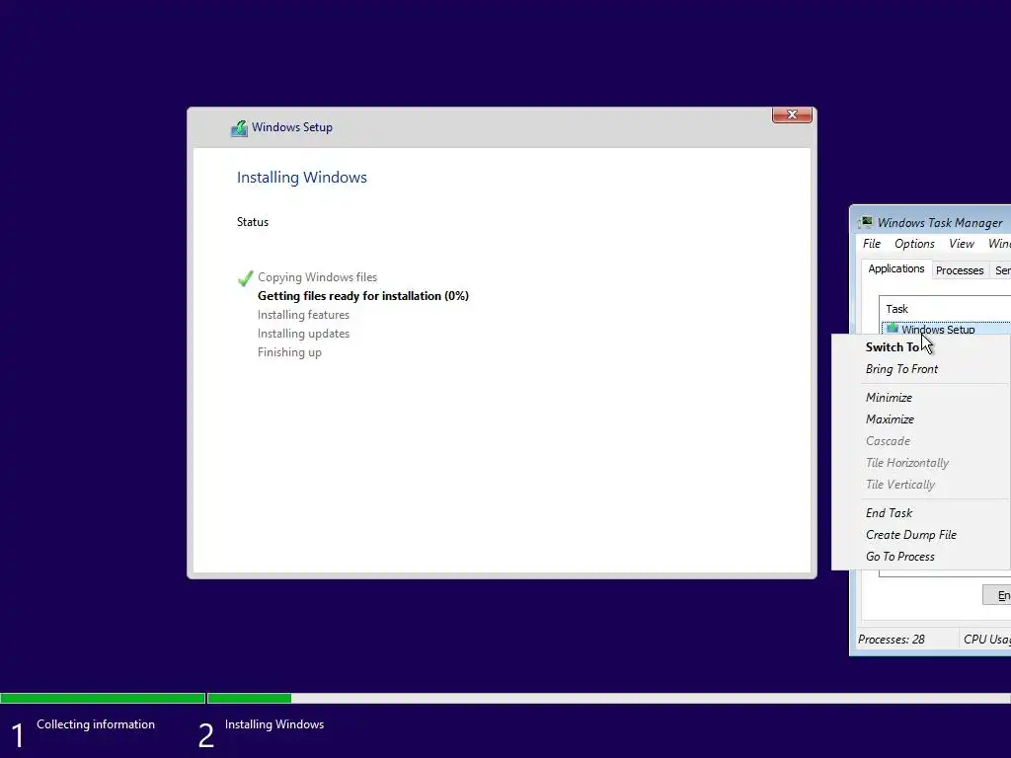Select the Windows Setup task row

click(x=946, y=330)
